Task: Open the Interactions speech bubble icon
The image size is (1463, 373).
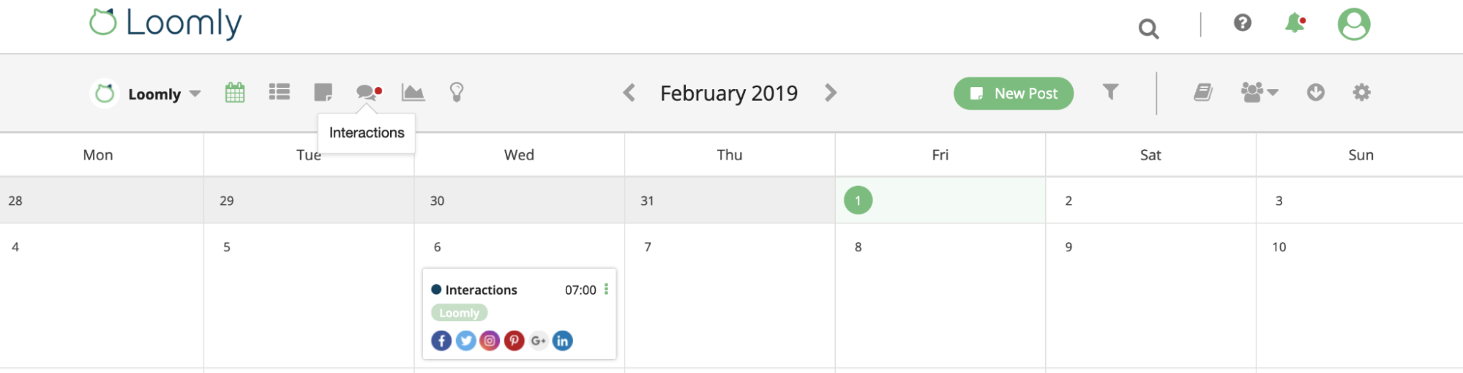Action: click(x=367, y=92)
